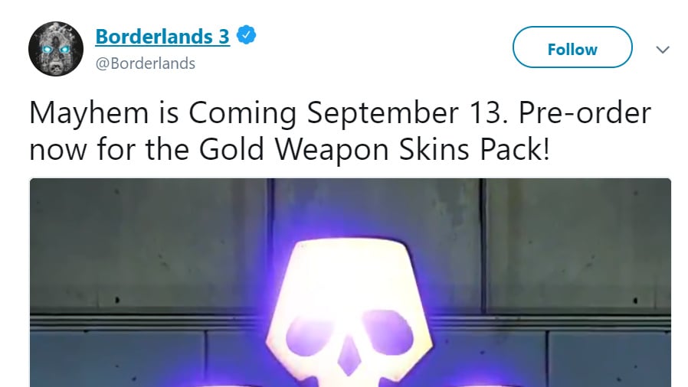The image size is (688, 387).
Task: Click the glowing skull in the media
Action: coord(349,313)
